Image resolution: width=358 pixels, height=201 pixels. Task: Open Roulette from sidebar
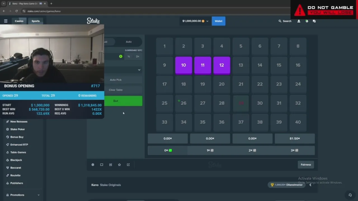(15, 175)
